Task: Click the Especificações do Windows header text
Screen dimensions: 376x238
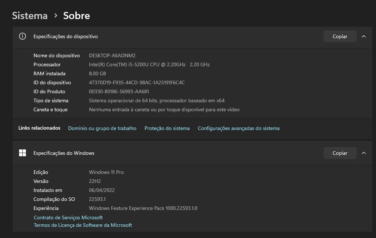Action: click(64, 153)
